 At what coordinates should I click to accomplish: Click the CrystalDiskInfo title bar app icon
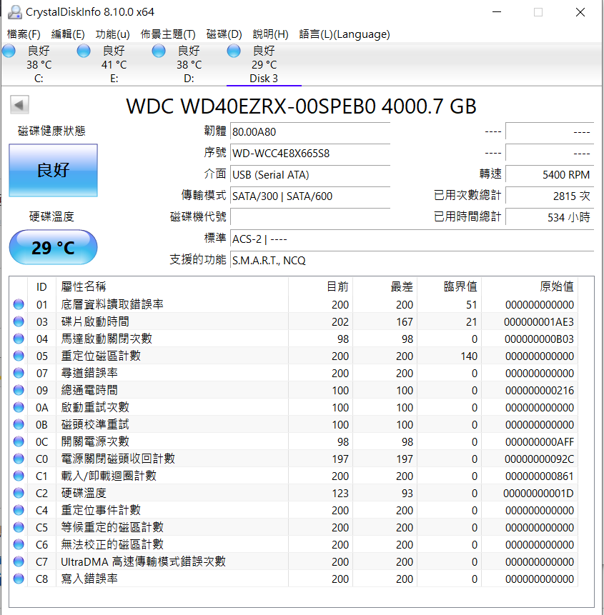14,12
